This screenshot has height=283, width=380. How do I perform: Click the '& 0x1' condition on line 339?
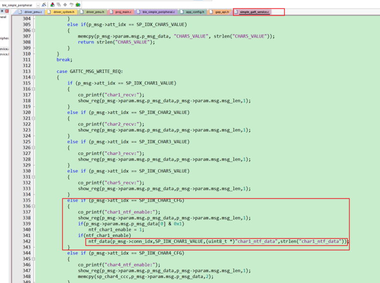point(175,224)
